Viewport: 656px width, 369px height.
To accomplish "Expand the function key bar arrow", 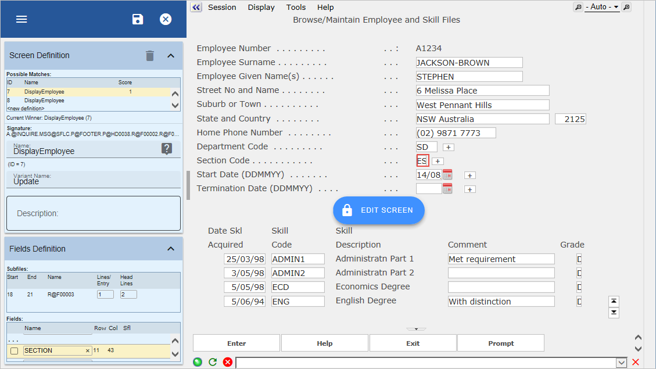I will 416,329.
